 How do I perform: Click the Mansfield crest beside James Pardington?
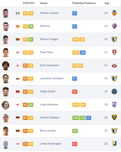pos(114,144)
